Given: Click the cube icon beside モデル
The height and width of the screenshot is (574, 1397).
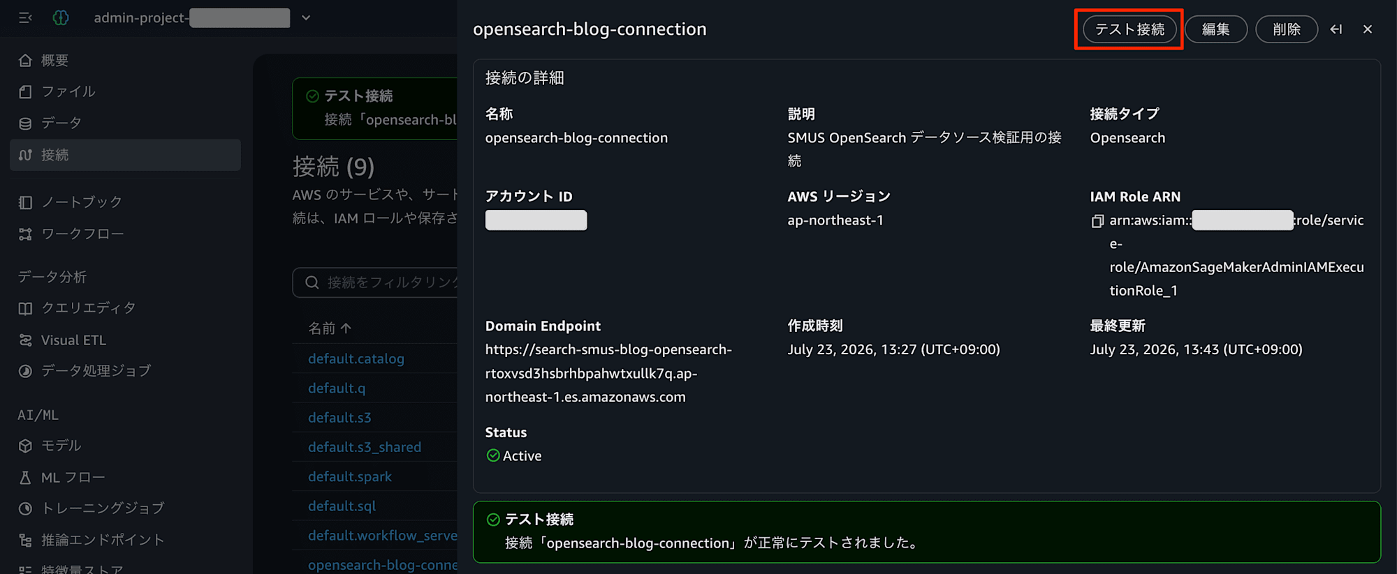Looking at the screenshot, I should [25, 446].
